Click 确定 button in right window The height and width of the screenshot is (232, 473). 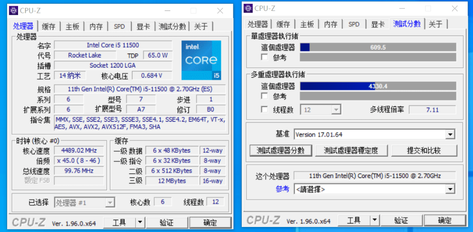(x=445, y=221)
